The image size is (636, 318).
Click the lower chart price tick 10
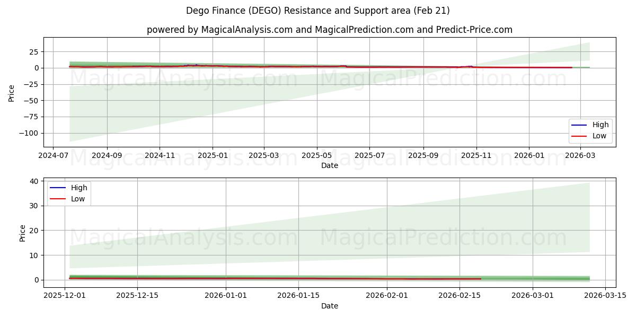(34, 255)
